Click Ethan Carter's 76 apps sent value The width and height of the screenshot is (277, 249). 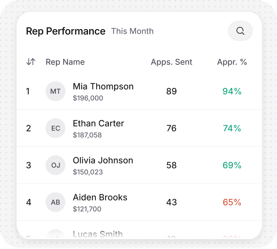tap(171, 128)
